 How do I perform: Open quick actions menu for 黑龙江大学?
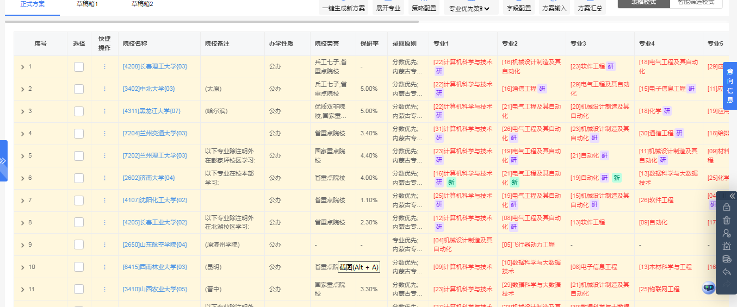[x=104, y=111]
